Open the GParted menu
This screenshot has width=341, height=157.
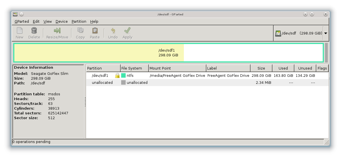tap(22, 22)
